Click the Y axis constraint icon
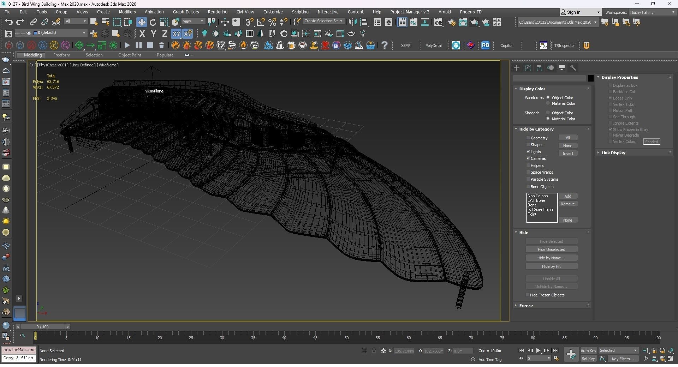 (153, 34)
